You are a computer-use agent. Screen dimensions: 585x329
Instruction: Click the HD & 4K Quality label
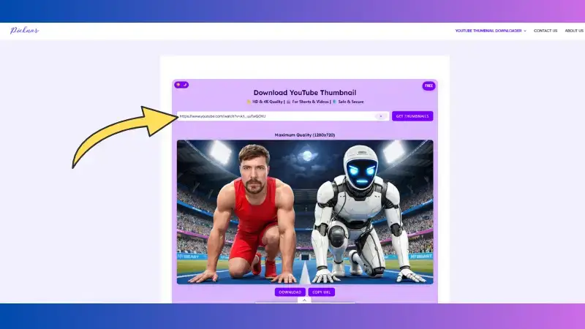point(266,102)
